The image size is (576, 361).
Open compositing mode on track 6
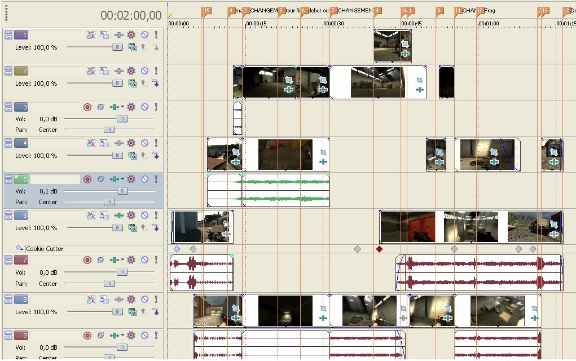(x=133, y=228)
